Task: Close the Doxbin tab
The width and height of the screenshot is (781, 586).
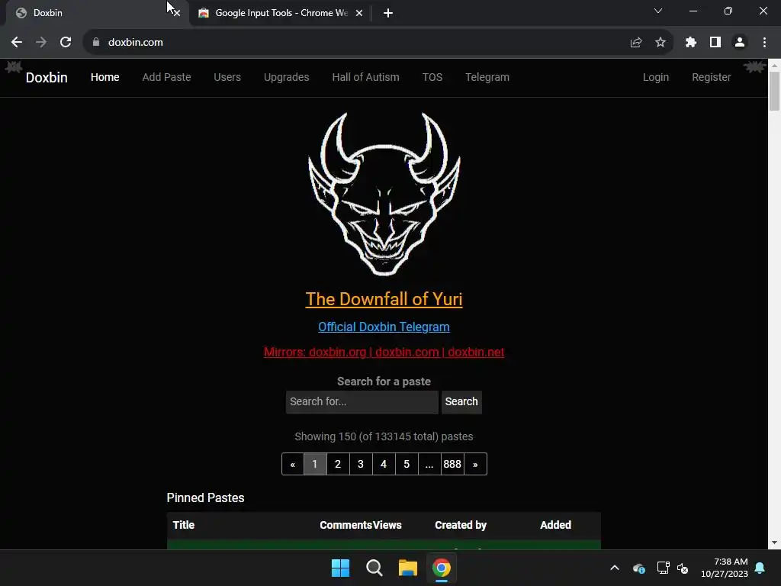Action: (x=176, y=13)
